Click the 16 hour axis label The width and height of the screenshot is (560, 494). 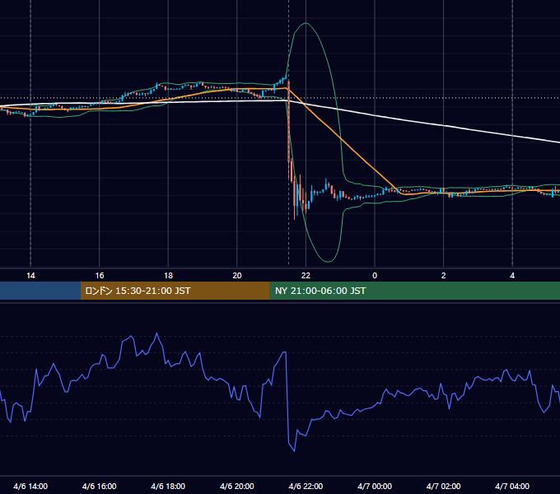pos(100,276)
